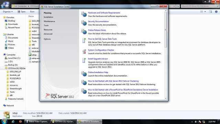This screenshot has height=124, width=220.
Task: Click the Windows Start button
Action: tap(4, 122)
